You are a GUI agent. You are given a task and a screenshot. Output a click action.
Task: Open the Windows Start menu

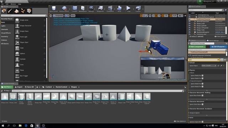tap(3, 126)
